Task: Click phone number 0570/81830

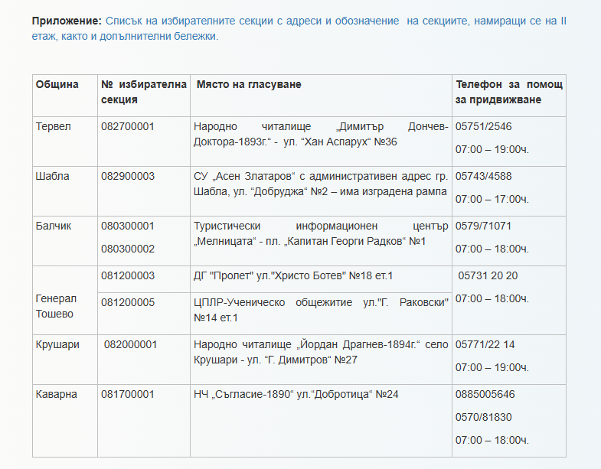Action: [x=484, y=417]
